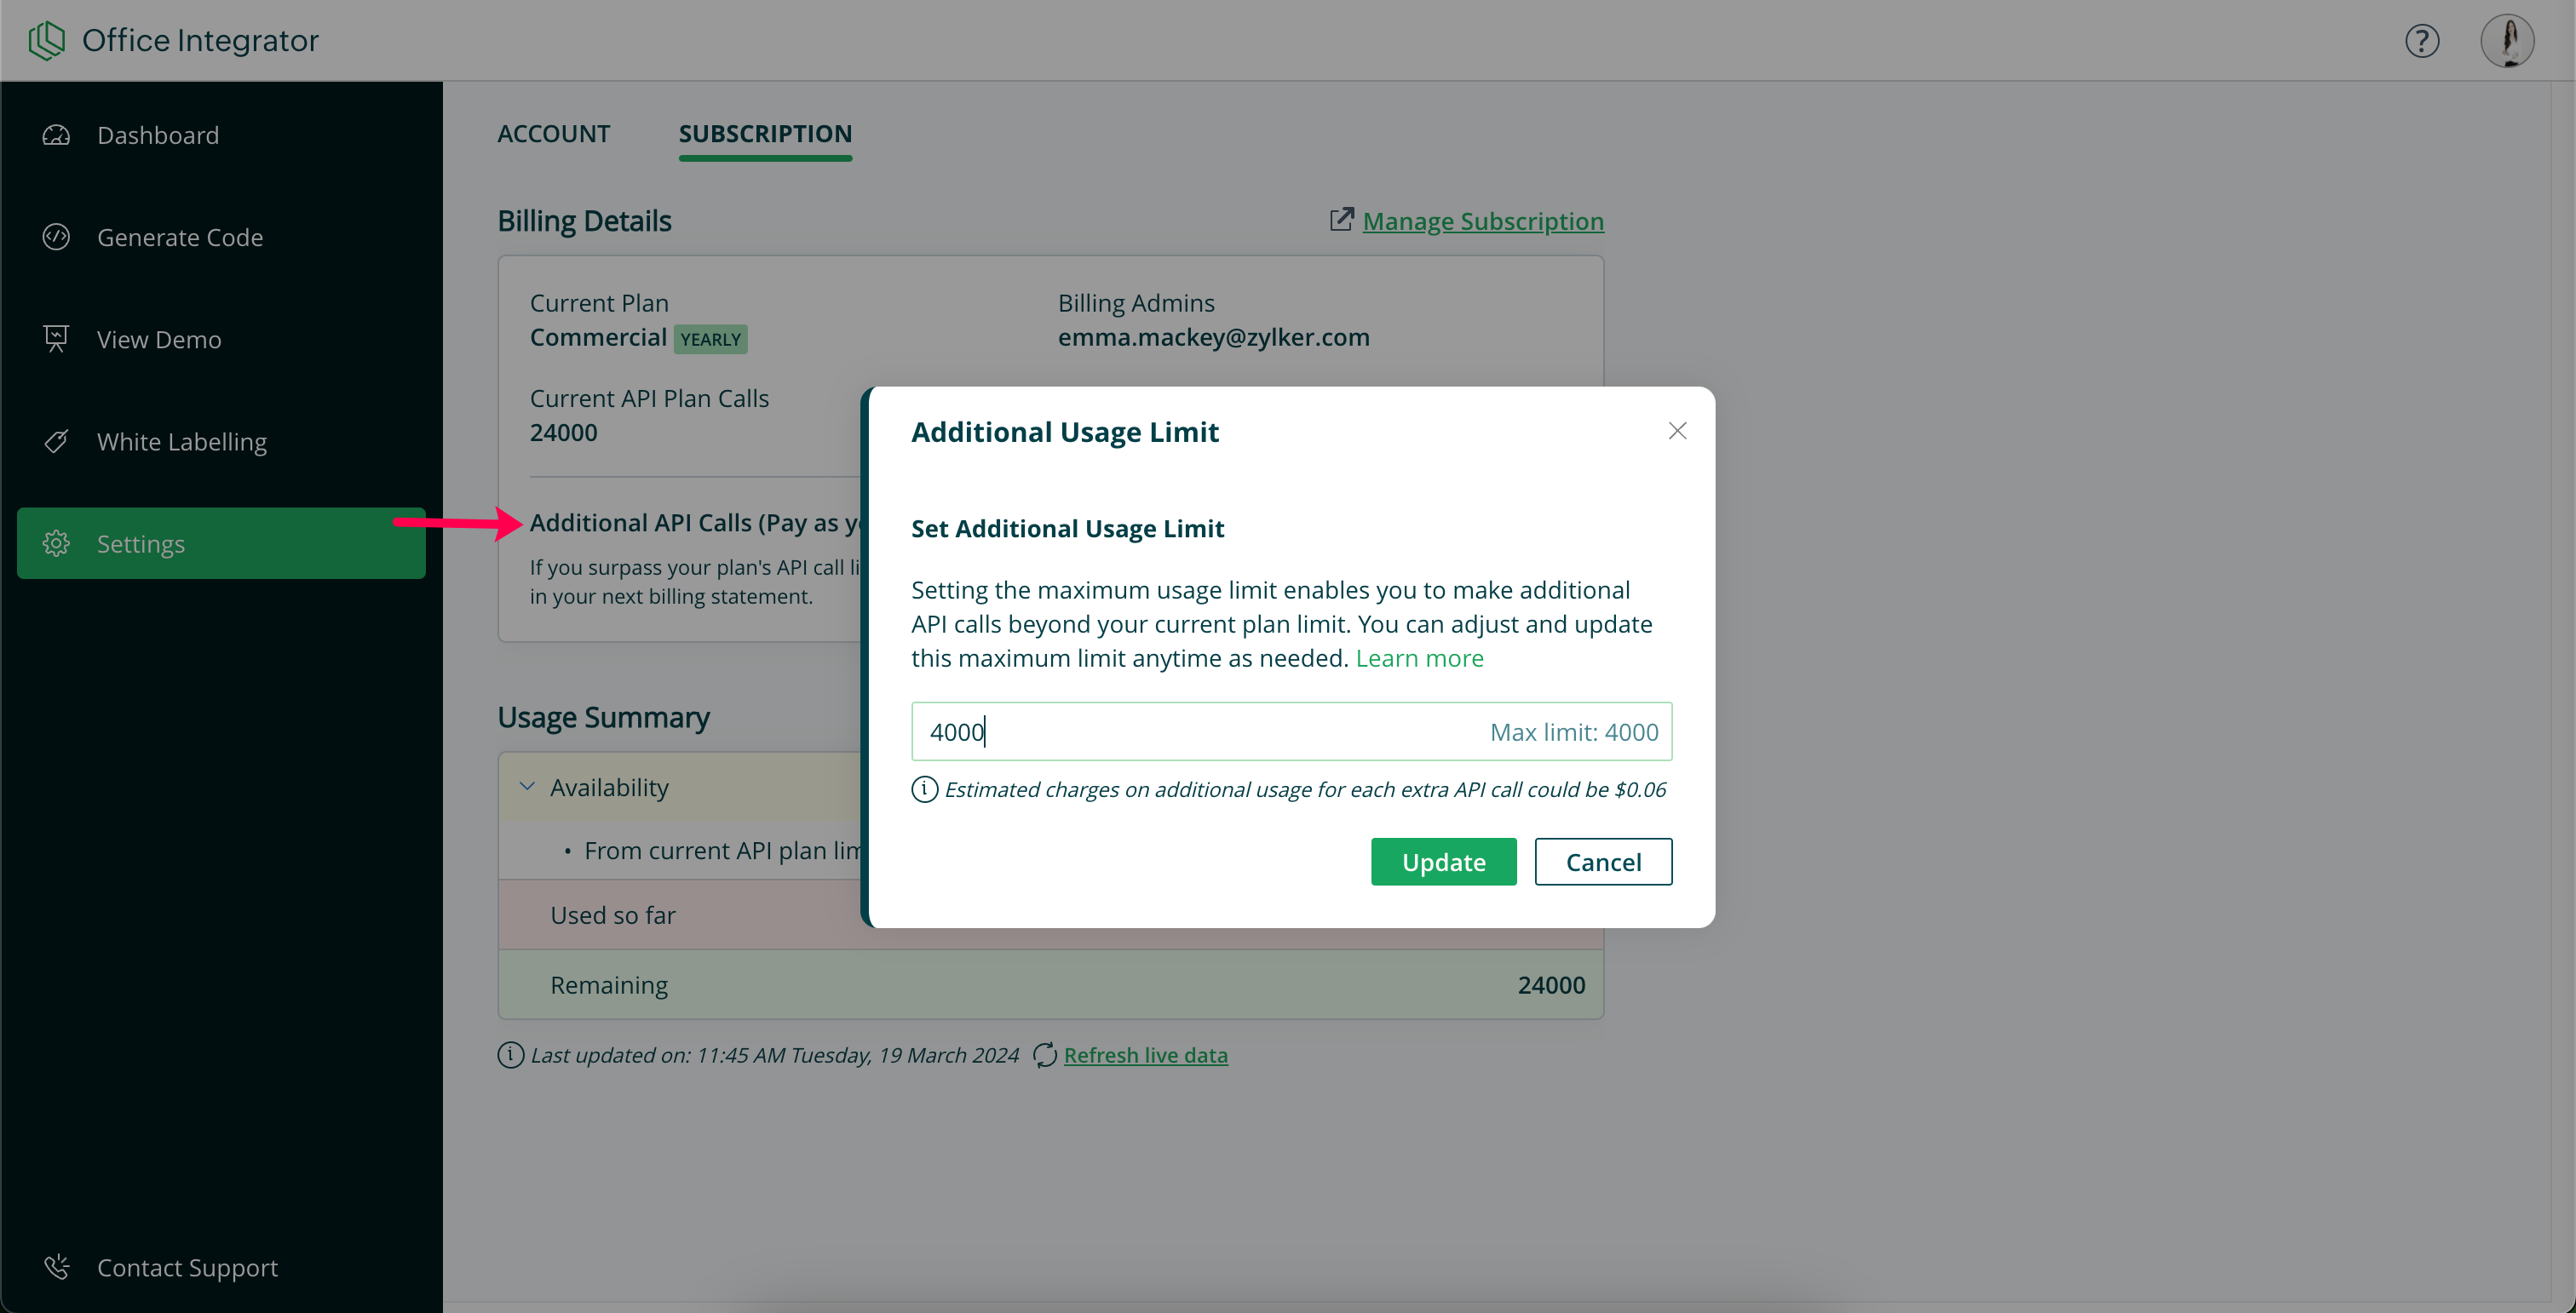Close the Additional Usage Limit dialog
The image size is (2576, 1313).
[x=1677, y=431]
